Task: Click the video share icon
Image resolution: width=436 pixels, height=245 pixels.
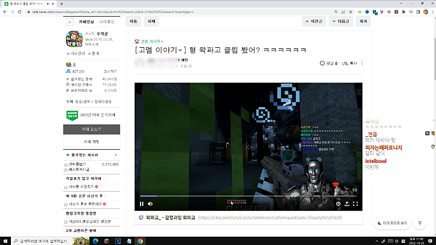Action: (x=347, y=204)
